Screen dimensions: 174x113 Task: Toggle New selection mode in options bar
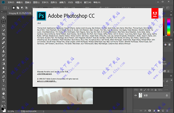coord(14,8)
